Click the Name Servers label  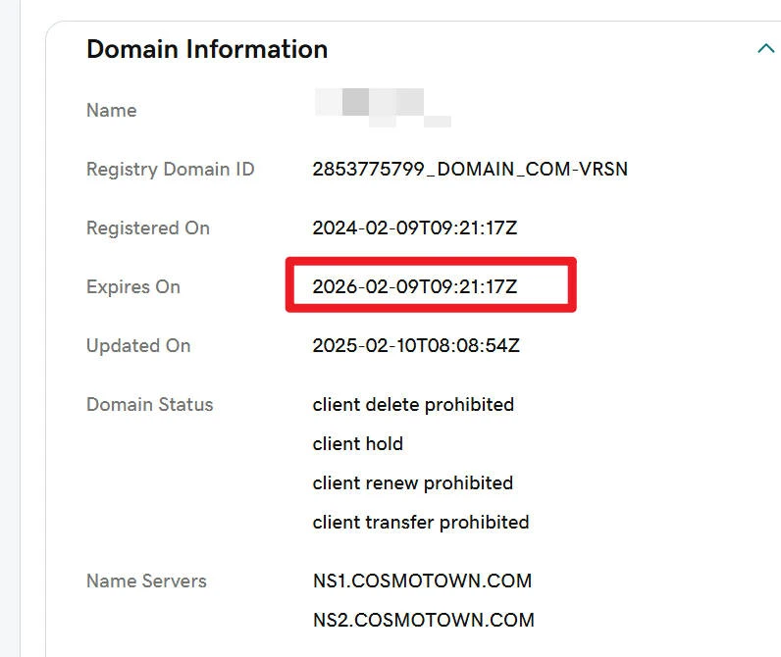146,581
